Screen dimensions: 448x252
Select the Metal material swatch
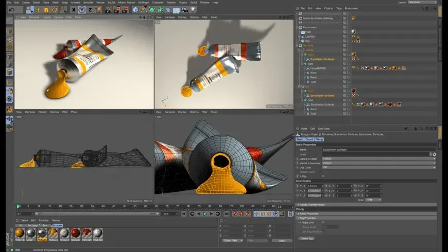point(31,235)
